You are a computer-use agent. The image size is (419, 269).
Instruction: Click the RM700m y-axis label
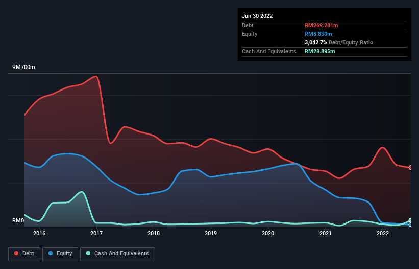pyautogui.click(x=23, y=67)
